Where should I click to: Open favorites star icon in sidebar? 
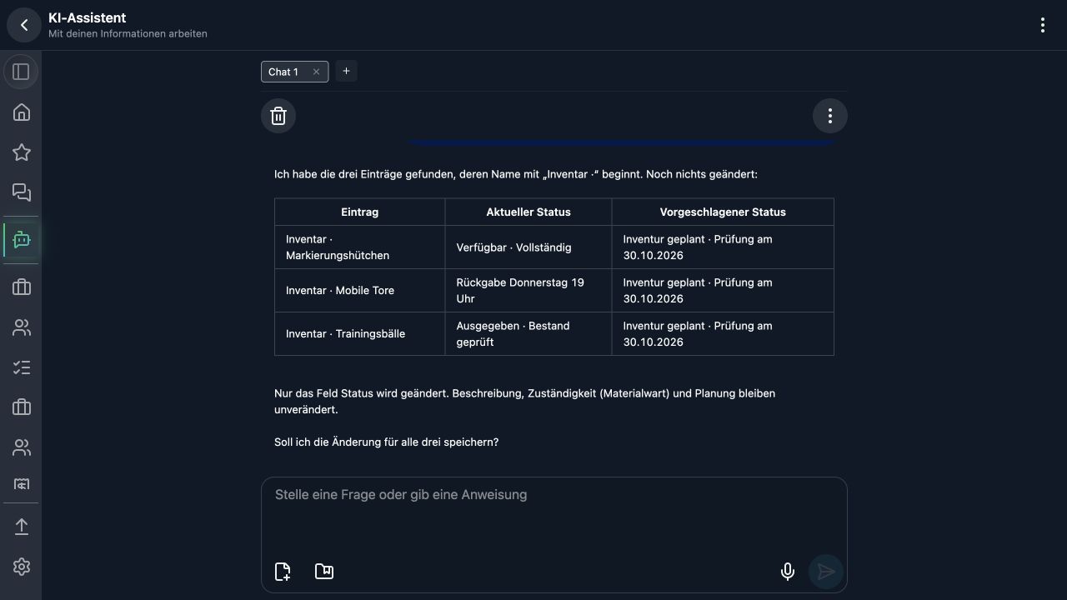[x=22, y=152]
